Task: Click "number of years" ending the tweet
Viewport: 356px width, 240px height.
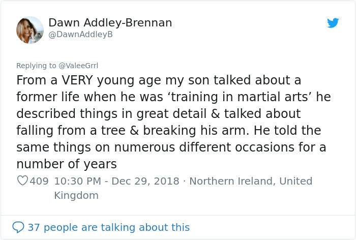Action: tap(67, 164)
